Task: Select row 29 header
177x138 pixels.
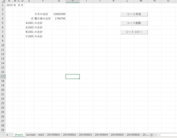Action: coord(3,130)
